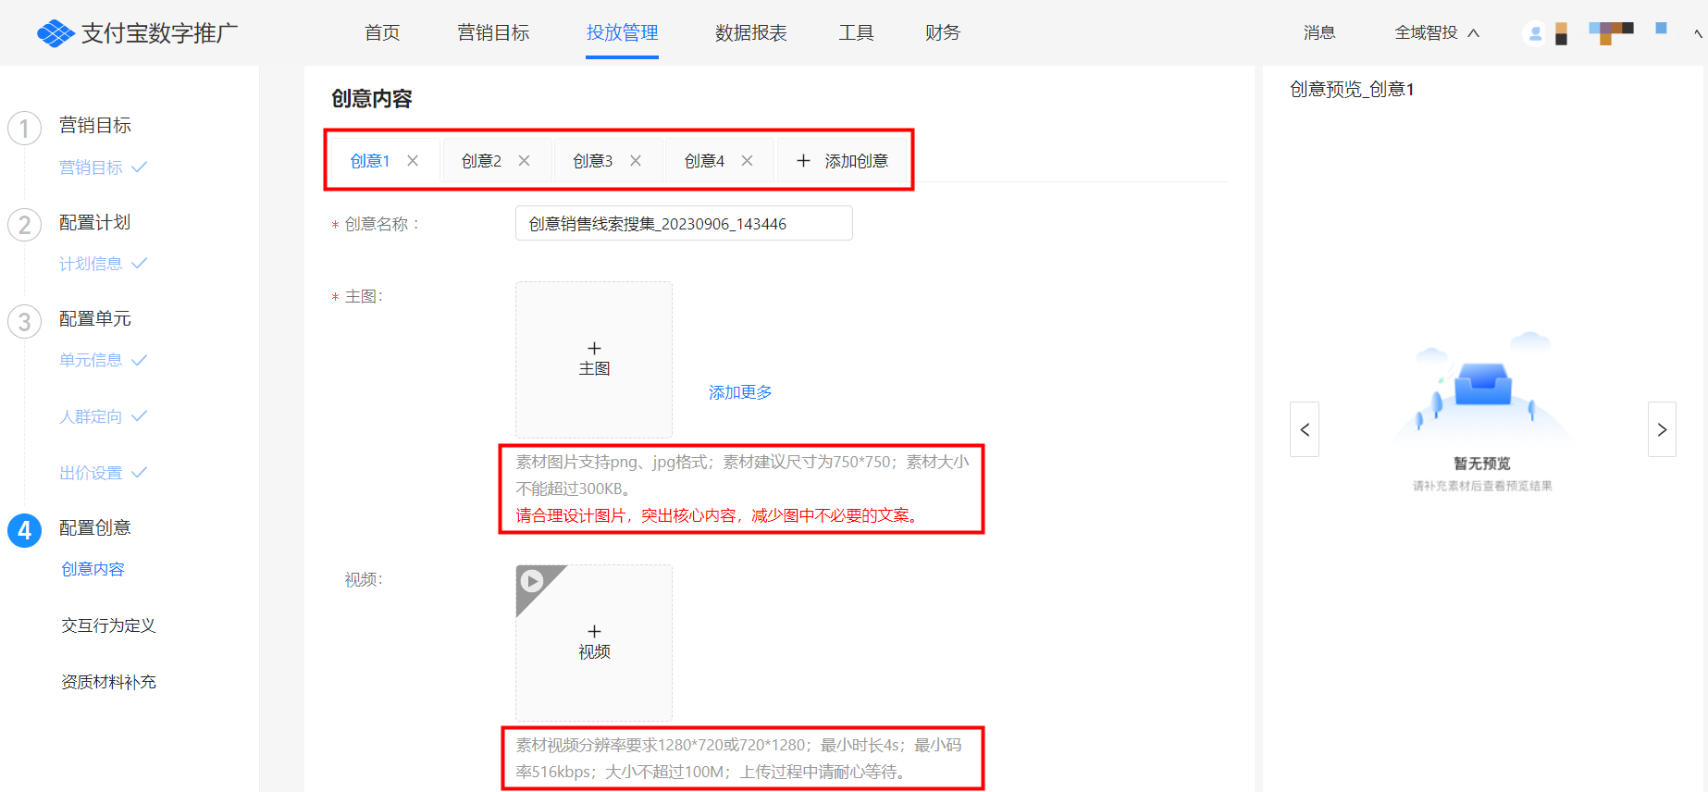Open the 营销目标 top navigation item
This screenshot has width=1708, height=792.
click(x=493, y=33)
